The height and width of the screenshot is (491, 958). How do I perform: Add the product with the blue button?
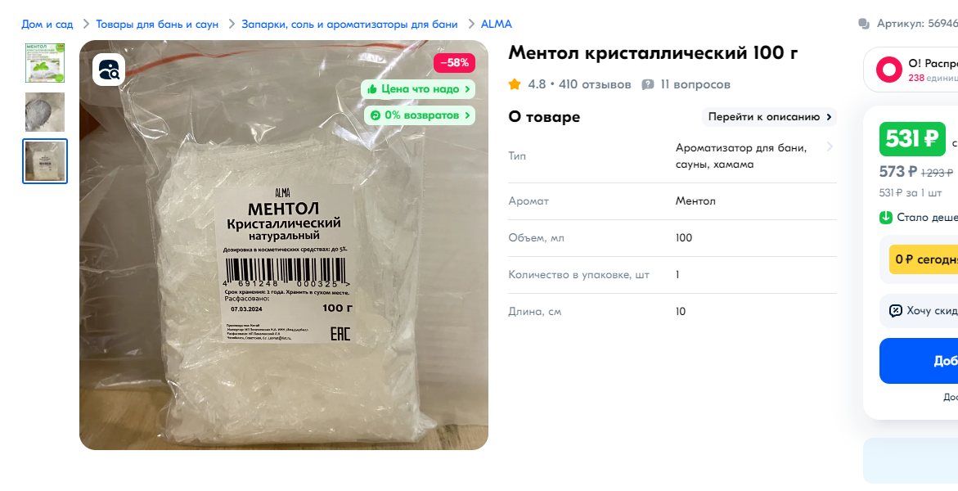(x=919, y=361)
